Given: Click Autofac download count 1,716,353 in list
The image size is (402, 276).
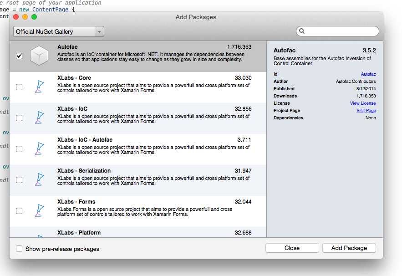Looking at the screenshot, I should pyautogui.click(x=239, y=47).
